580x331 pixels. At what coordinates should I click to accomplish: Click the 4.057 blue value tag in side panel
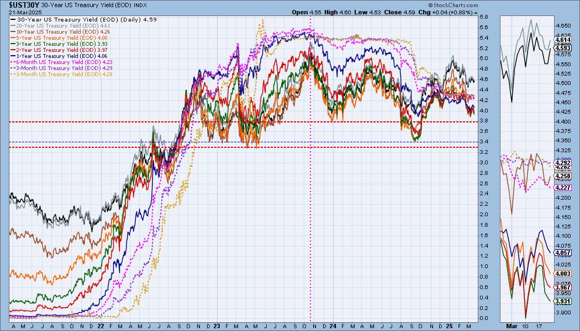563,253
